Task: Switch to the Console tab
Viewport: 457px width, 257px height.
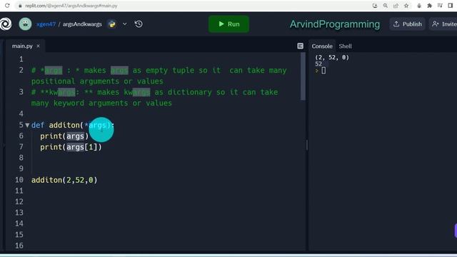Action: click(x=322, y=46)
